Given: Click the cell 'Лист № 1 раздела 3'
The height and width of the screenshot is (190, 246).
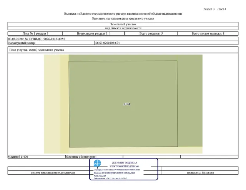Looking at the screenshot, I should coord(35,33).
